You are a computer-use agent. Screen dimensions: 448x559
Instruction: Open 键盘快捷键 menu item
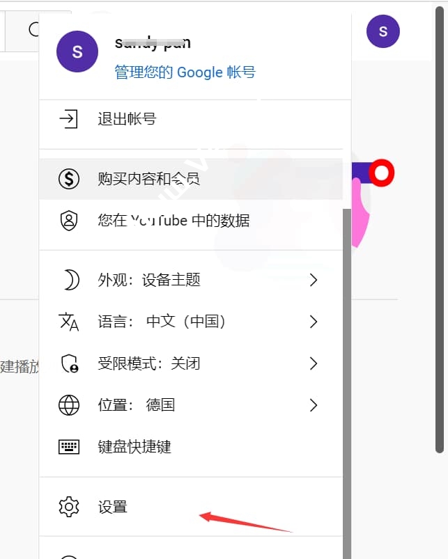pos(191,447)
